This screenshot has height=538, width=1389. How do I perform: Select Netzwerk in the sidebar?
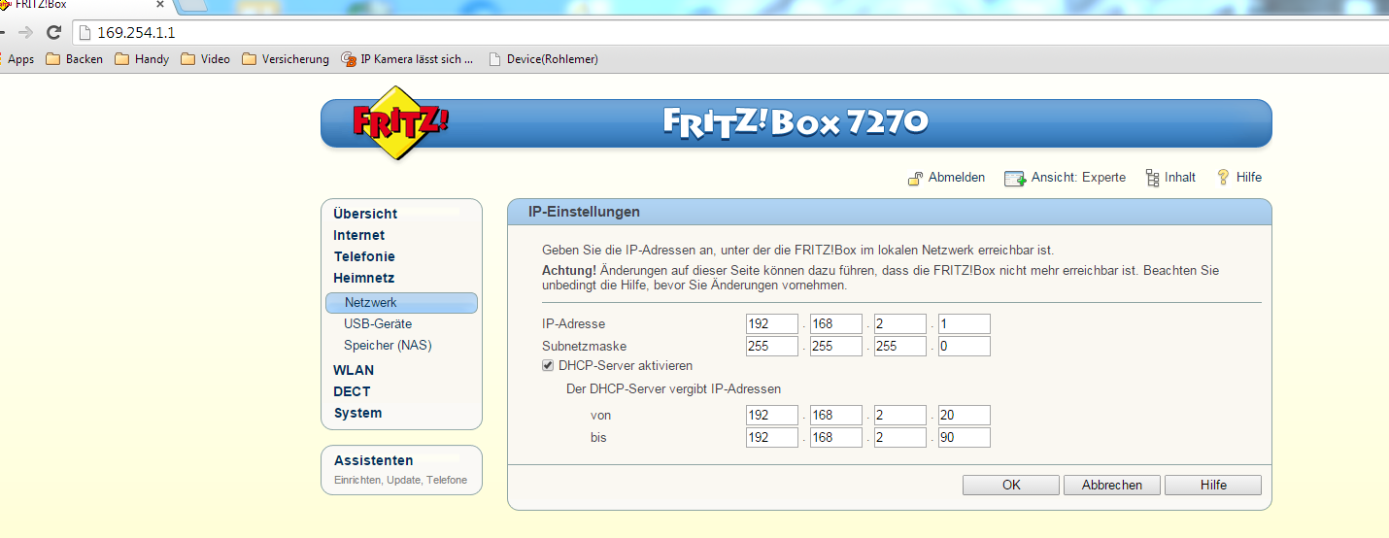click(401, 303)
